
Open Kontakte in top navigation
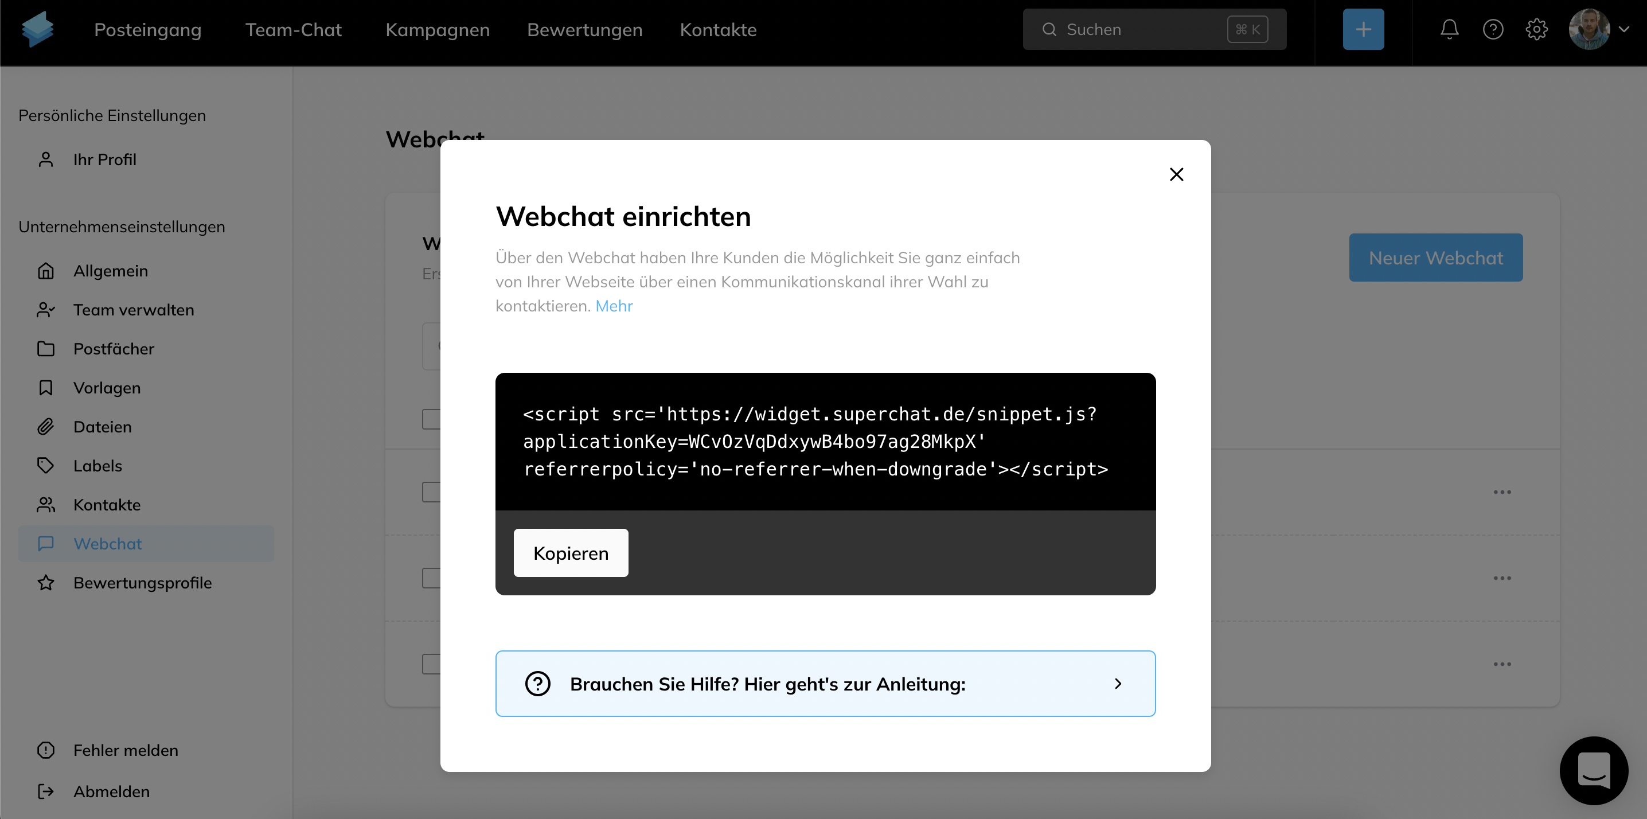click(718, 29)
